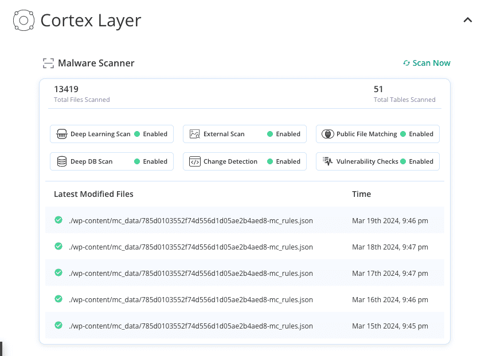Click the Deep DB Scan label
Image resolution: width=485 pixels, height=356 pixels.
(x=92, y=161)
